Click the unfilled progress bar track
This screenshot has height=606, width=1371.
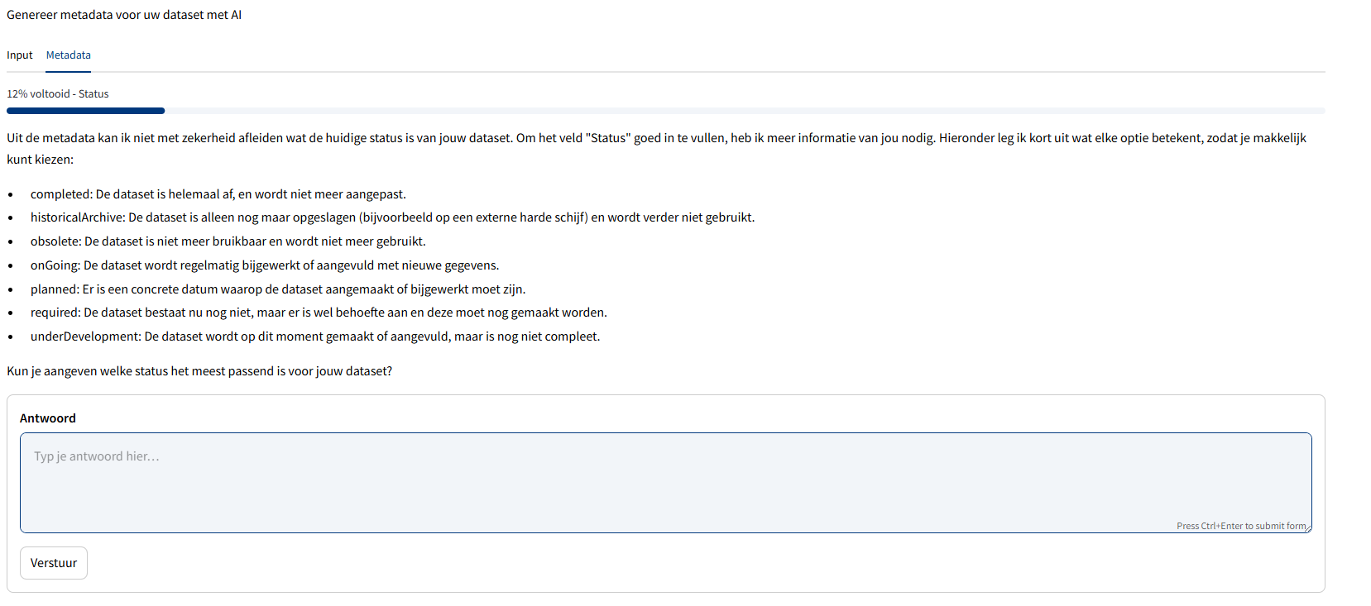click(x=745, y=111)
